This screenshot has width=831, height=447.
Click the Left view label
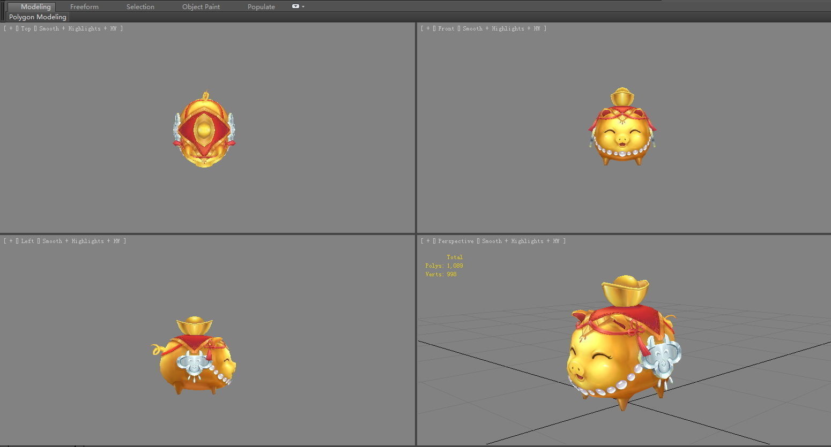click(27, 241)
